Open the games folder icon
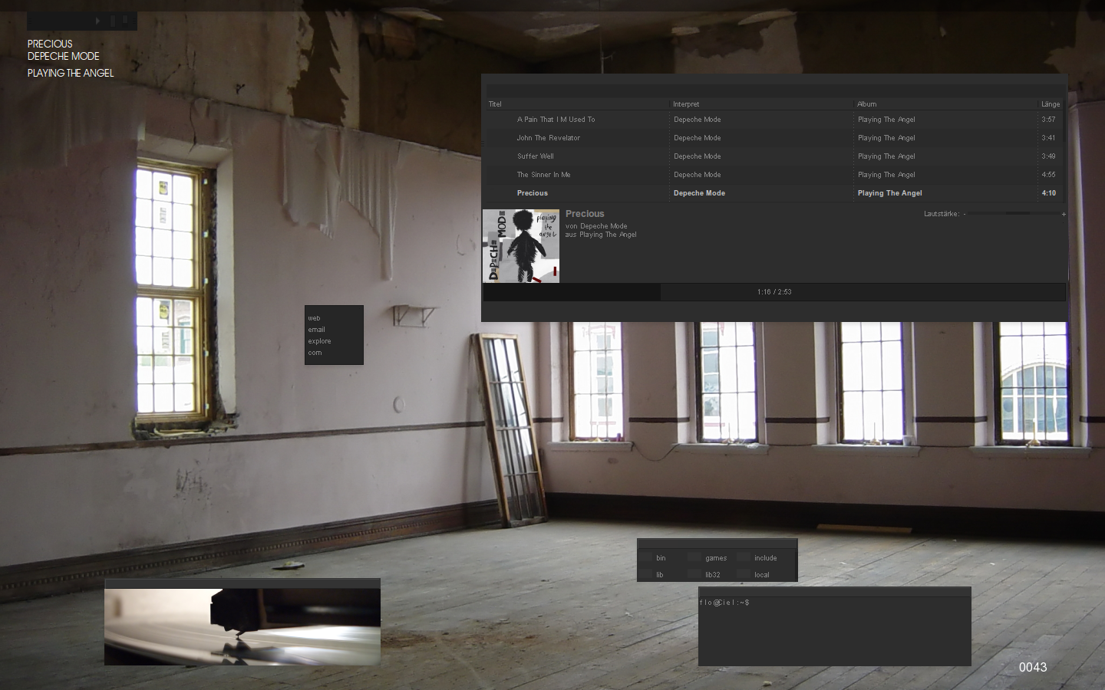 click(694, 557)
